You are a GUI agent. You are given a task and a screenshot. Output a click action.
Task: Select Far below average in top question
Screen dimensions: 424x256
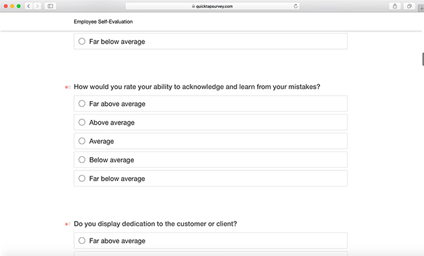211,41
